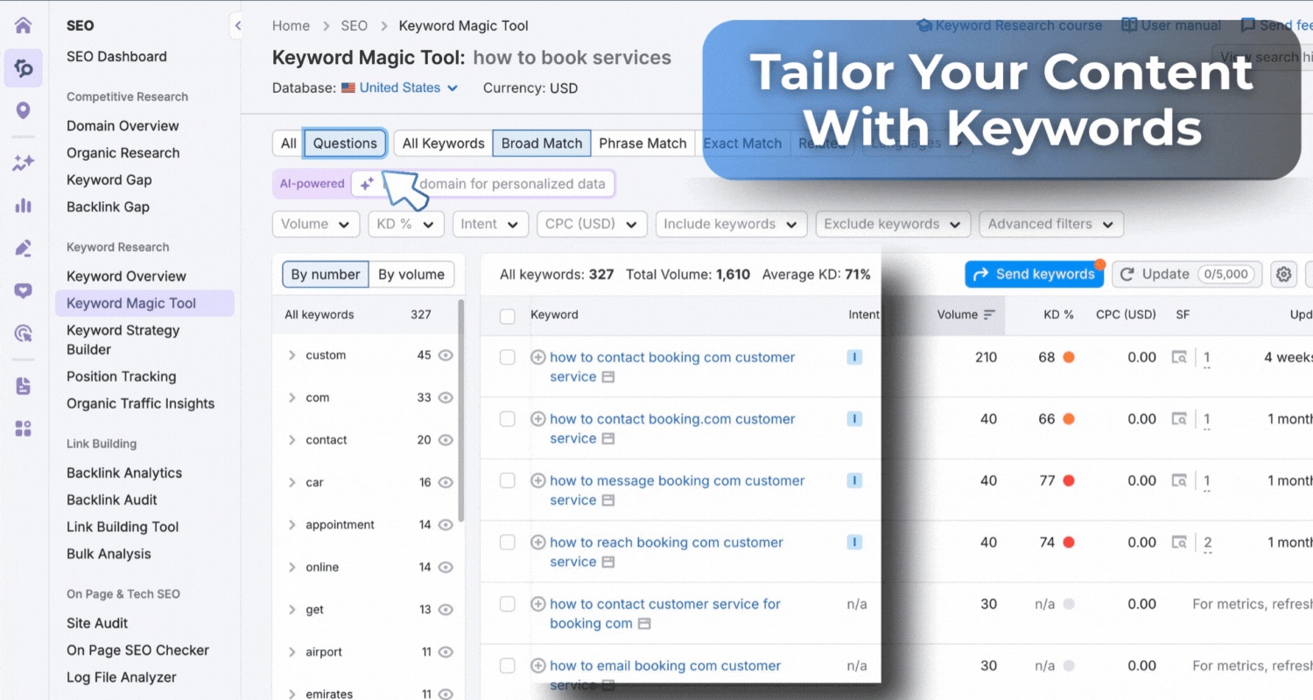The image size is (1313, 700).
Task: Add 'how to contact booking com customer service' plus icon
Action: [x=538, y=357]
